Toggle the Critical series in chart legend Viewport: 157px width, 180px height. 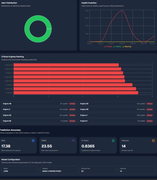click(108, 46)
